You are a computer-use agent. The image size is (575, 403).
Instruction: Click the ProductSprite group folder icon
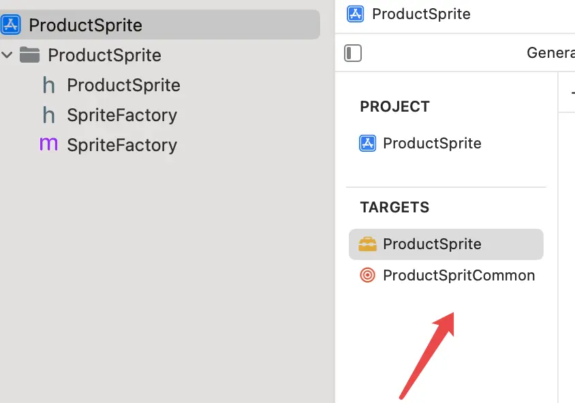click(29, 55)
